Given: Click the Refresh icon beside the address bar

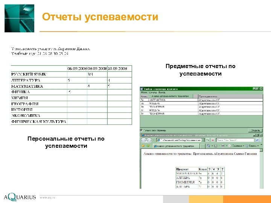Looking at the screenshot, I should (208, 140).
